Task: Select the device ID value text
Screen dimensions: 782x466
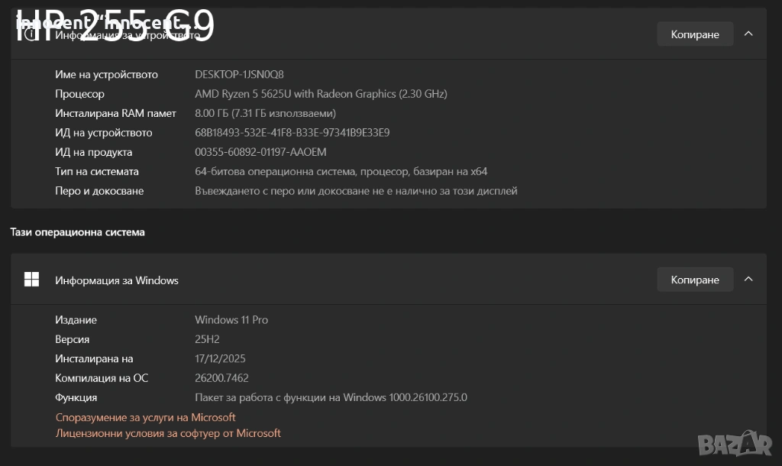Action: [x=292, y=132]
